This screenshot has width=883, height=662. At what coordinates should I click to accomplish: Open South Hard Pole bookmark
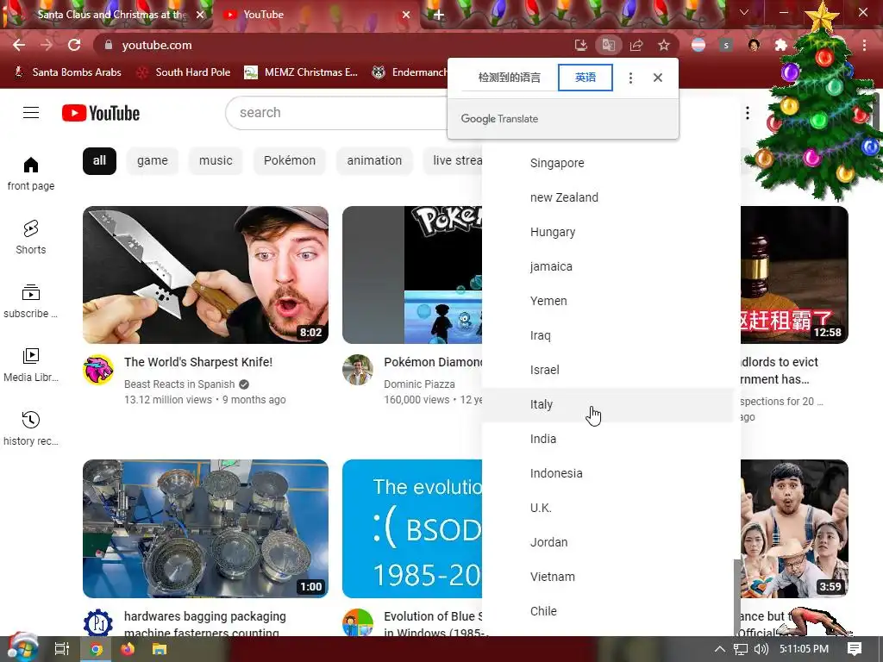coord(185,72)
